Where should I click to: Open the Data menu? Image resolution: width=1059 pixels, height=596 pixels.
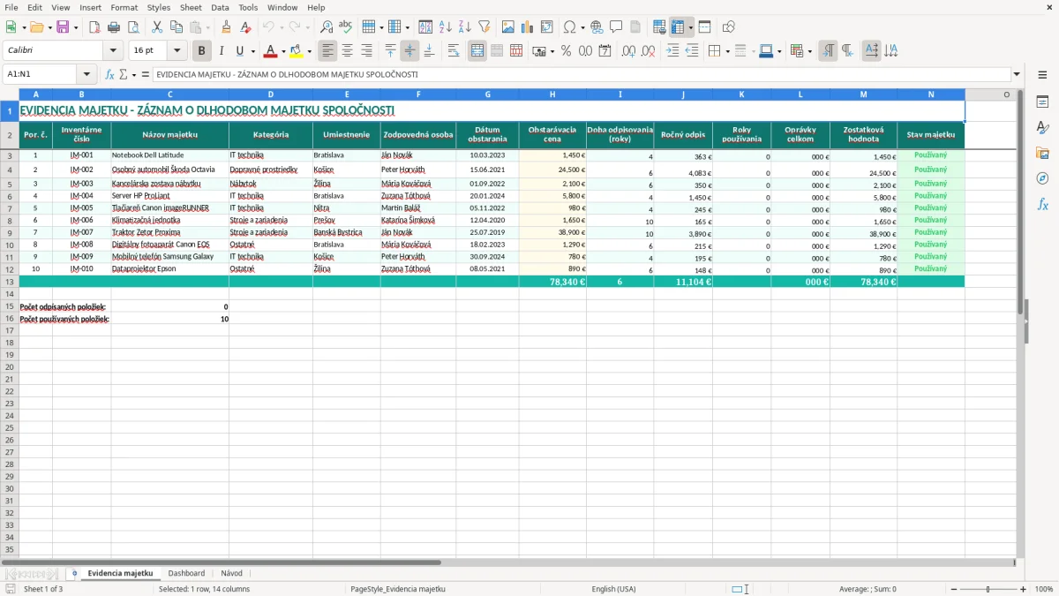(220, 7)
